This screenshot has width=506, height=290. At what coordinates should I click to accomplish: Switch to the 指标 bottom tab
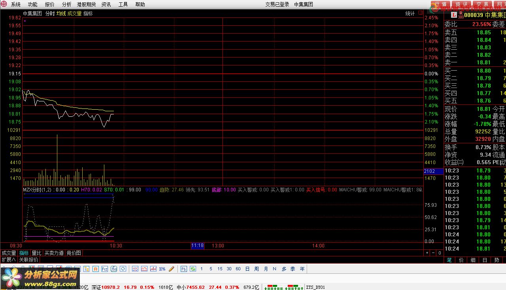24,253
